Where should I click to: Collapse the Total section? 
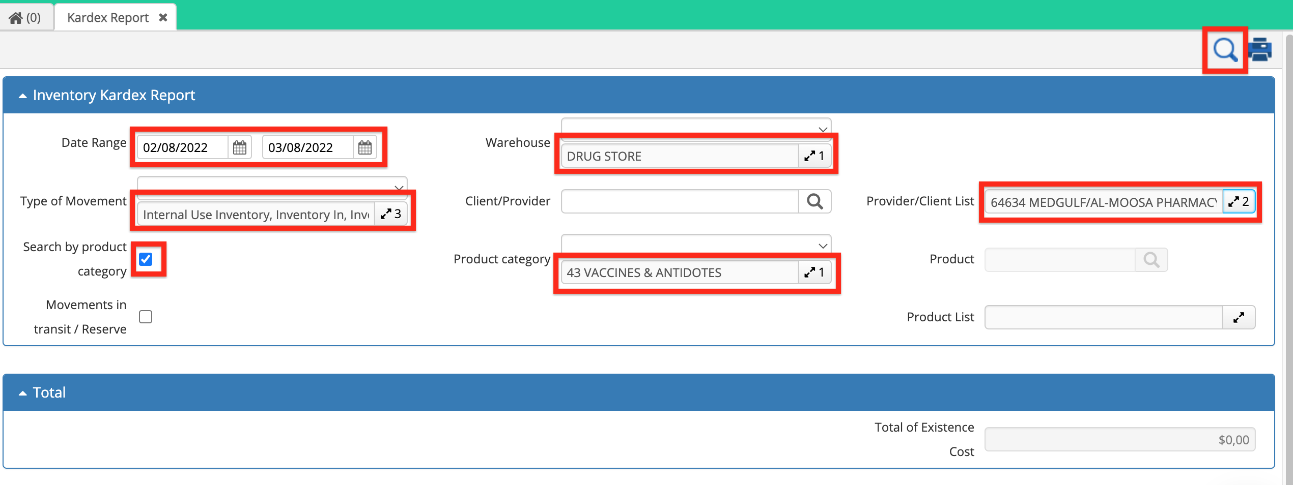coord(22,392)
